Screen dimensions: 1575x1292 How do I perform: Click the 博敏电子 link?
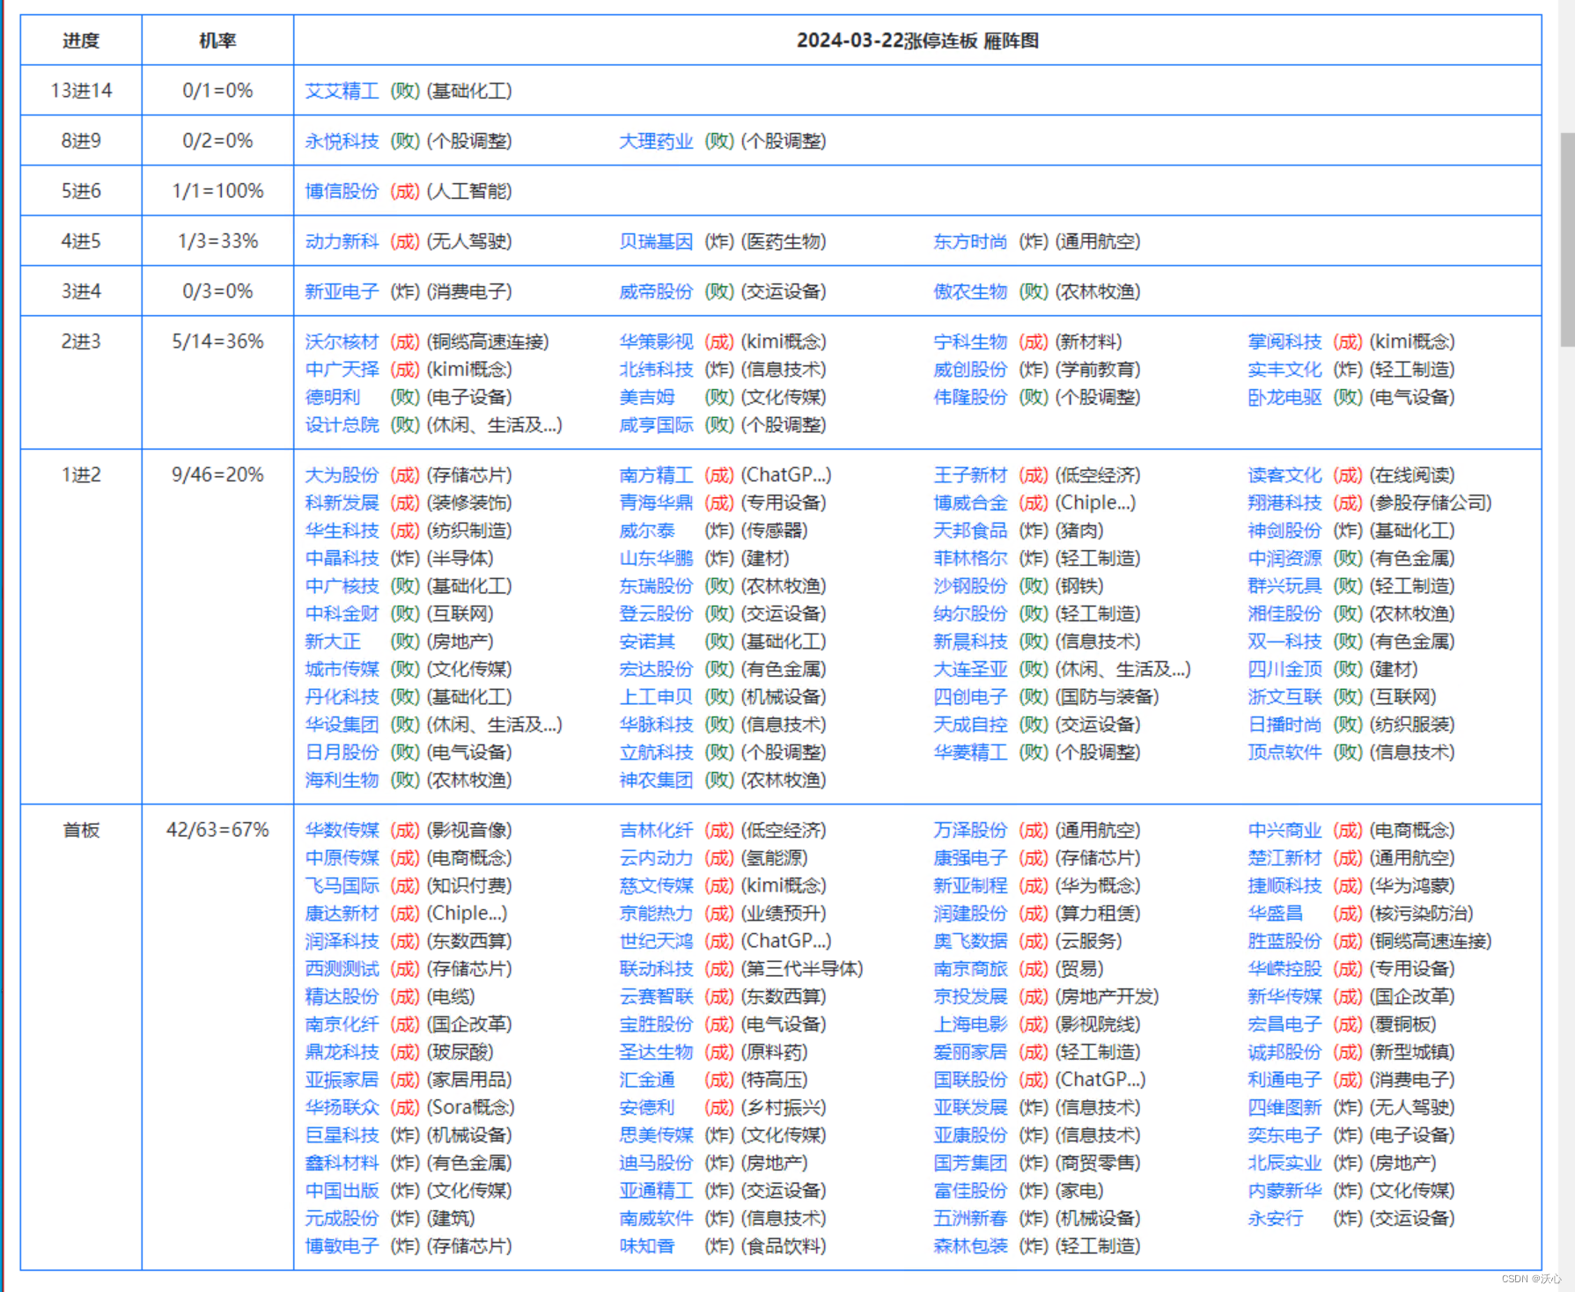tap(342, 1246)
